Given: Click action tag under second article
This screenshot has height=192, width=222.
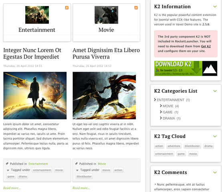Looking at the screenshot, I should click(x=118, y=170).
